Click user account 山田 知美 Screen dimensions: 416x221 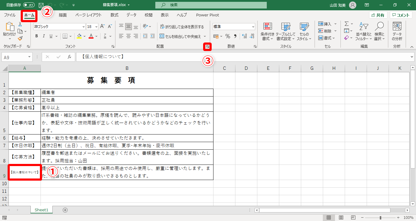pos(343,5)
